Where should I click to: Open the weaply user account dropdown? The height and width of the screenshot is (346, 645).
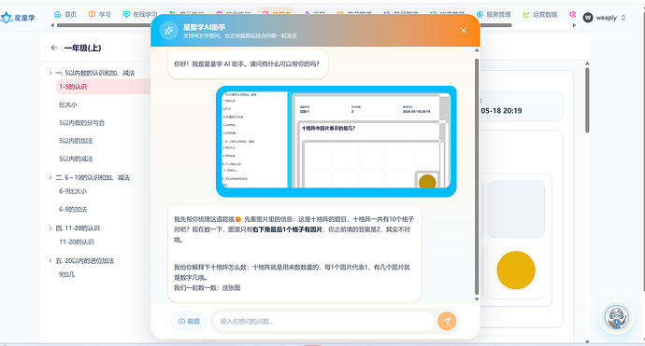point(605,18)
